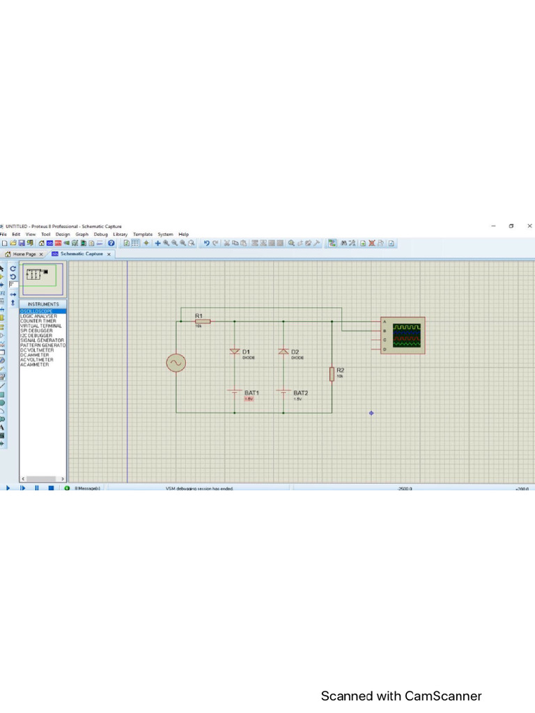Click the rotate clockwise icon
The height and width of the screenshot is (713, 535).
click(13, 267)
